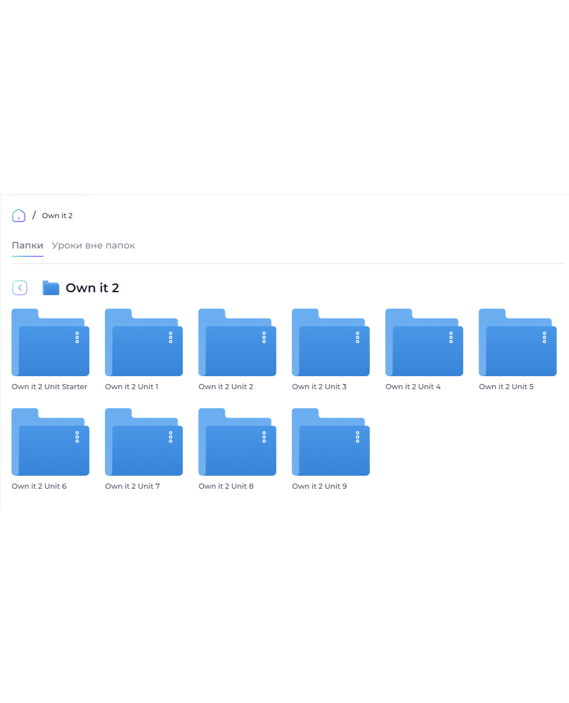Screen dimensions: 569x703
Task: Open the Own it 2 Unit 8 folder
Action: click(237, 442)
